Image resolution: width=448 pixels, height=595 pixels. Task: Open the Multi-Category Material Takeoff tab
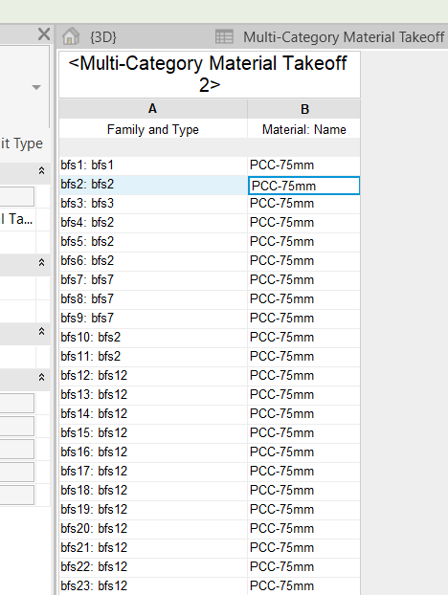344,37
